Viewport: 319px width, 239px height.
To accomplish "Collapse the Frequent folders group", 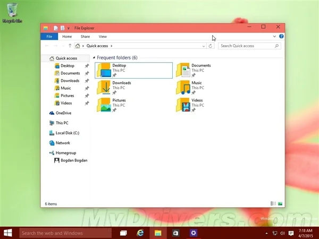I will tap(94, 58).
